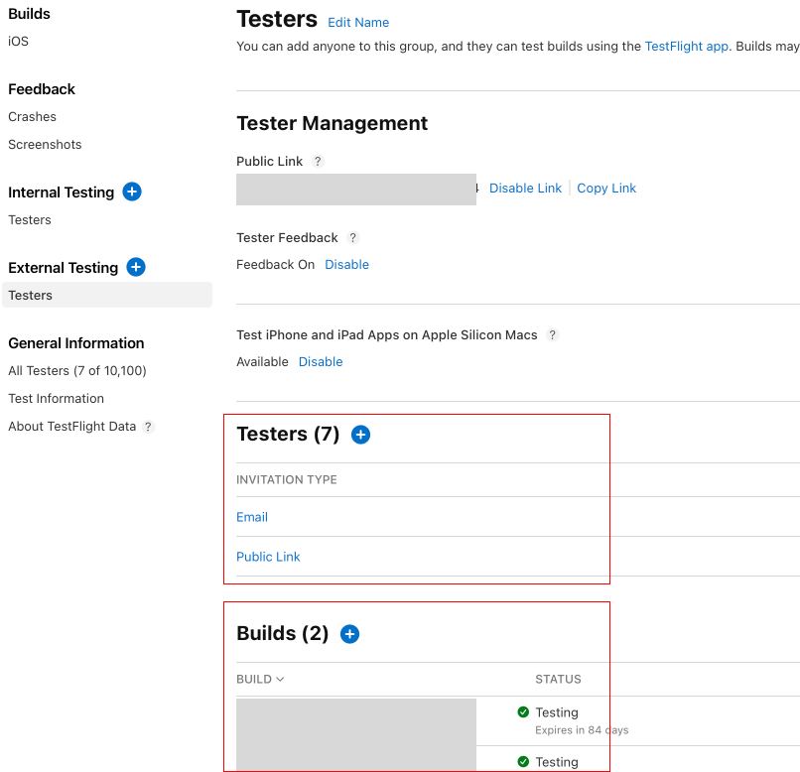
Task: Add a build via Builds plus icon
Action: 349,633
